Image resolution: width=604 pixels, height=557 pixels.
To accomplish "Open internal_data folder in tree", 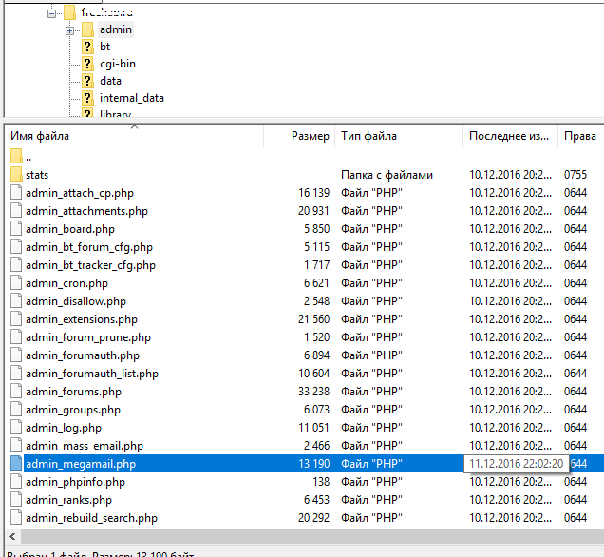I will point(131,98).
